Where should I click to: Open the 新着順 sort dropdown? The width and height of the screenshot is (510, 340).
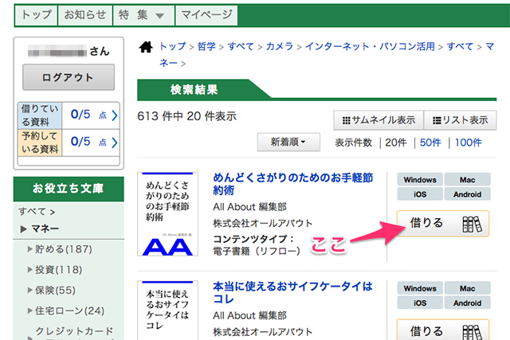point(288,143)
